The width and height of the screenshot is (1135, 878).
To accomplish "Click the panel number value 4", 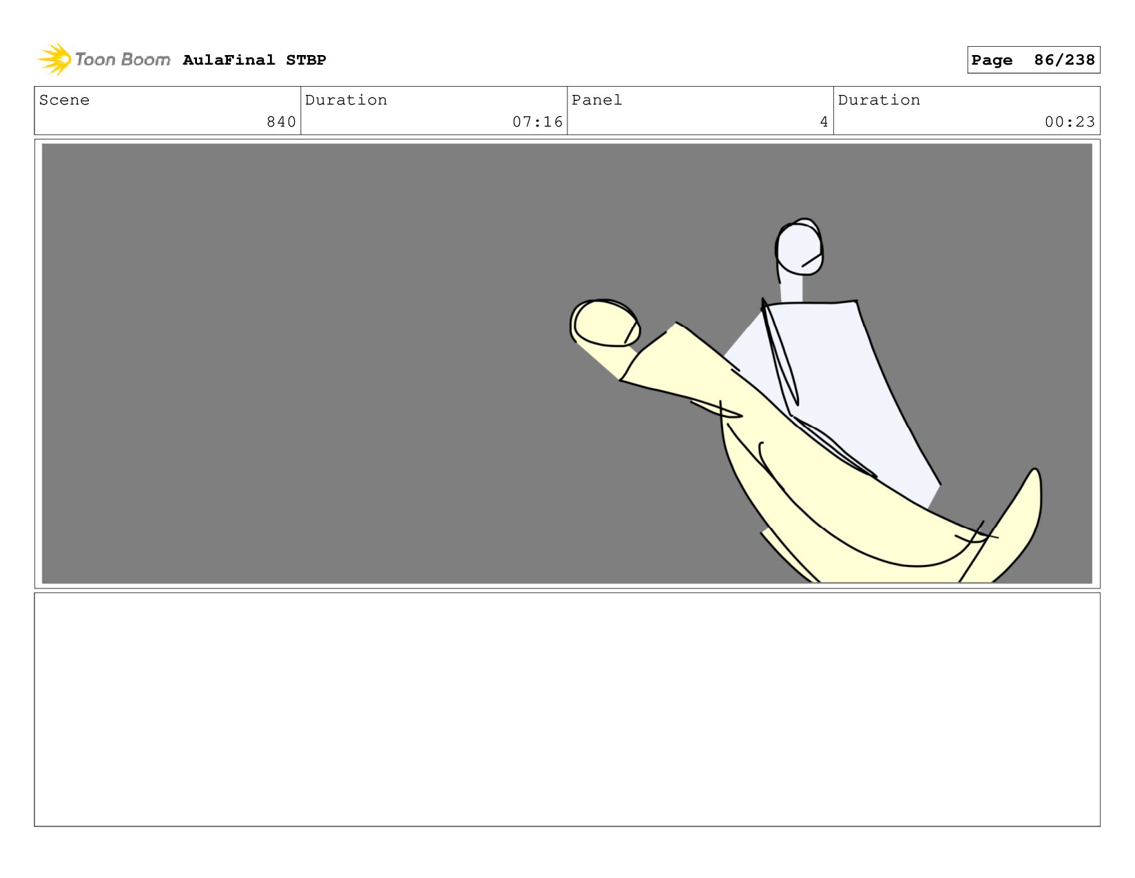I will coord(824,122).
